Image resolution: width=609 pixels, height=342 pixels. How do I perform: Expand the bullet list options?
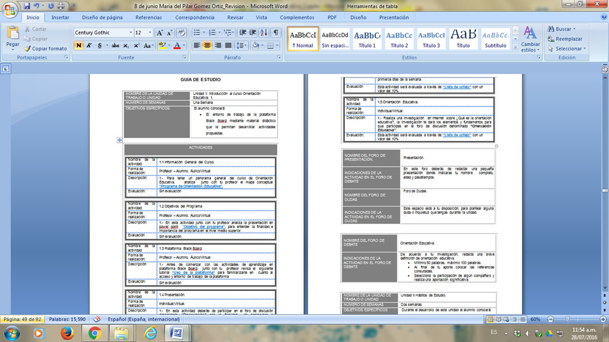[203, 33]
